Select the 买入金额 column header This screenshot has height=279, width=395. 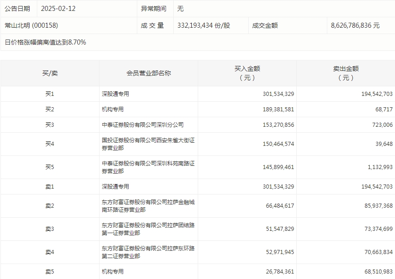coord(247,73)
